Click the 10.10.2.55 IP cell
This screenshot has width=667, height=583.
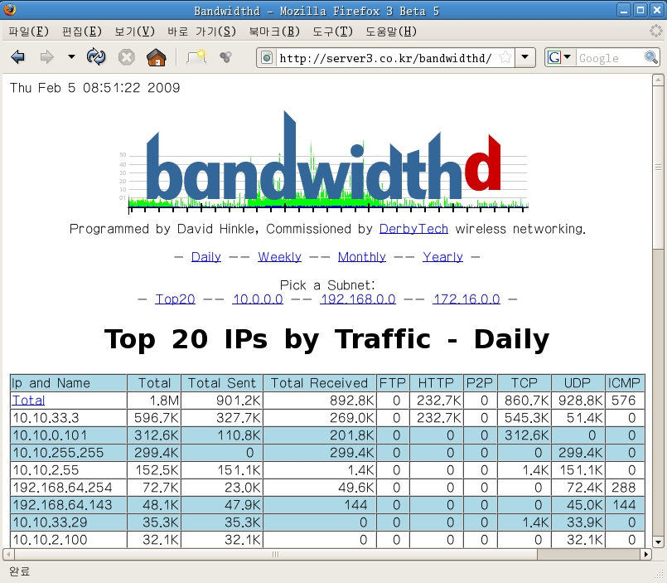(x=69, y=470)
